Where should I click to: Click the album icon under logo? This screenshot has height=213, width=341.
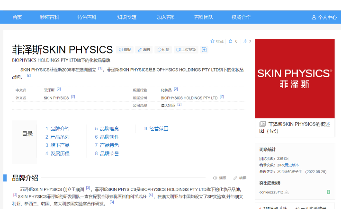[262, 124]
